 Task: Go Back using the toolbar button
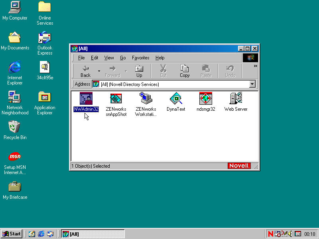[85, 71]
